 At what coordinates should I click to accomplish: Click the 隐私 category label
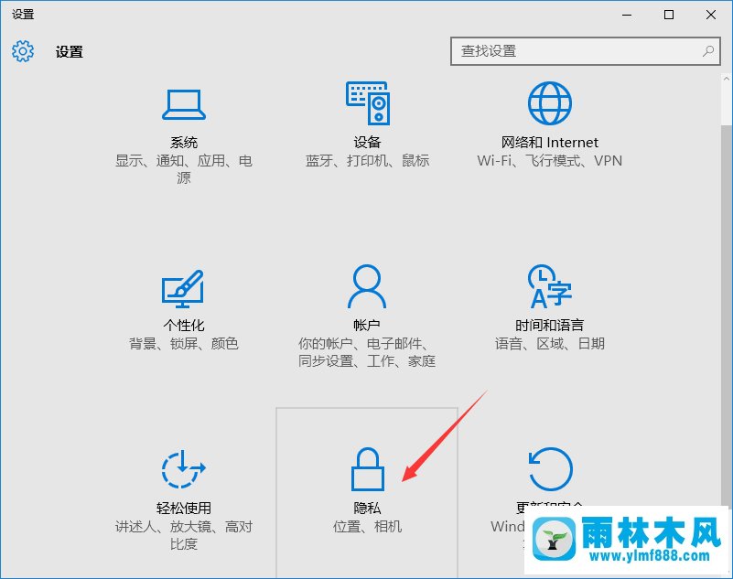tap(368, 508)
